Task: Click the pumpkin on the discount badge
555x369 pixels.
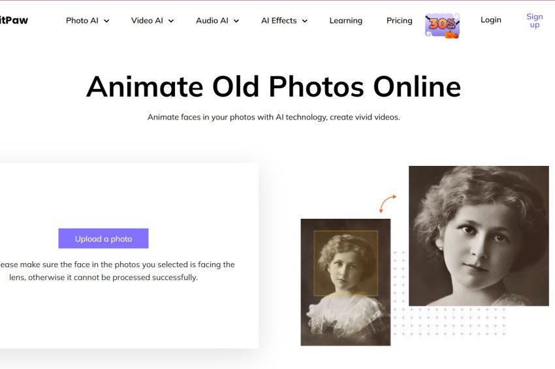Action: pos(451,34)
